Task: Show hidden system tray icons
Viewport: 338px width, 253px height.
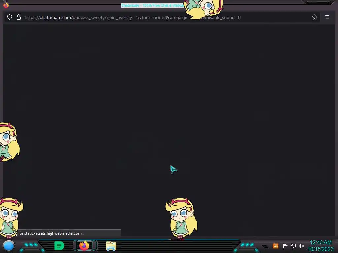Action: coord(265,246)
